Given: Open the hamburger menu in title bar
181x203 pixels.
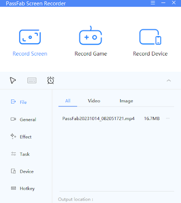Looking at the screenshot, I should (153, 3).
